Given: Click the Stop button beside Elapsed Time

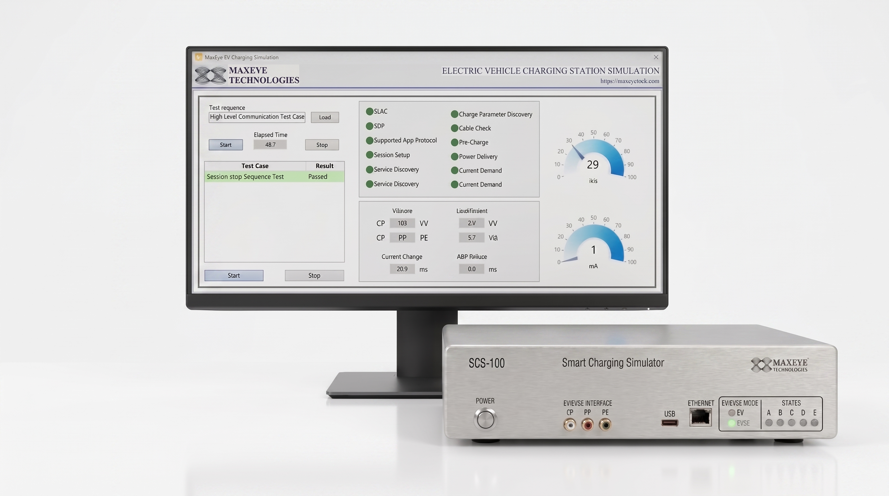Looking at the screenshot, I should tap(322, 145).
